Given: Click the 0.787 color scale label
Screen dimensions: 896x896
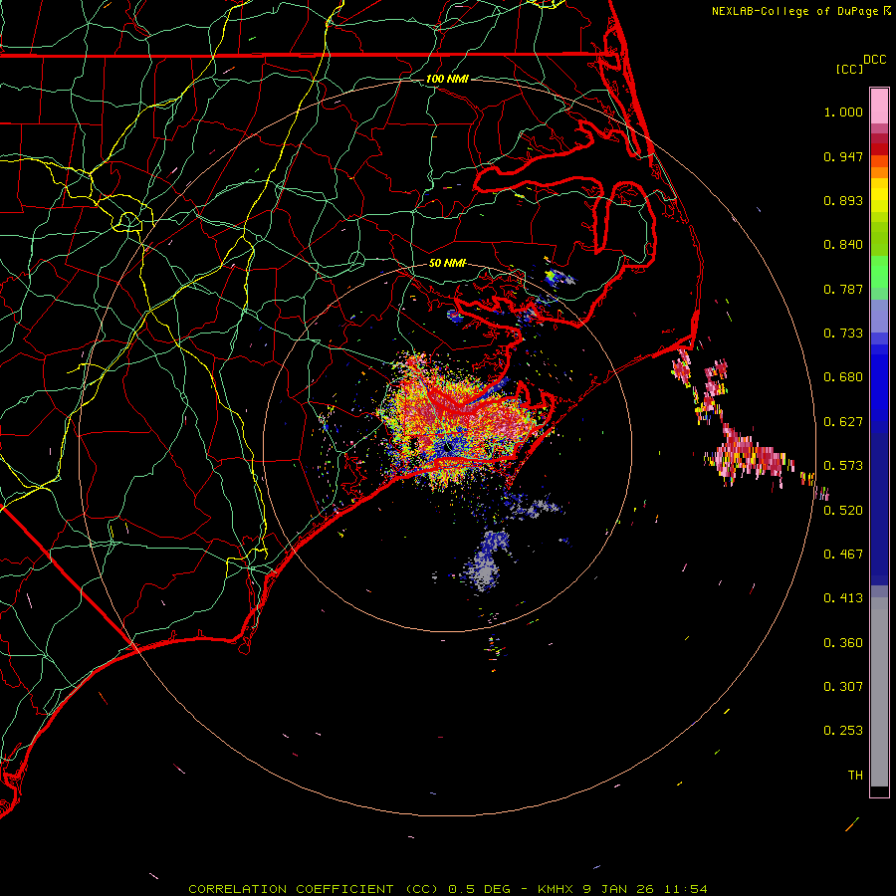Looking at the screenshot, I should point(843,289).
